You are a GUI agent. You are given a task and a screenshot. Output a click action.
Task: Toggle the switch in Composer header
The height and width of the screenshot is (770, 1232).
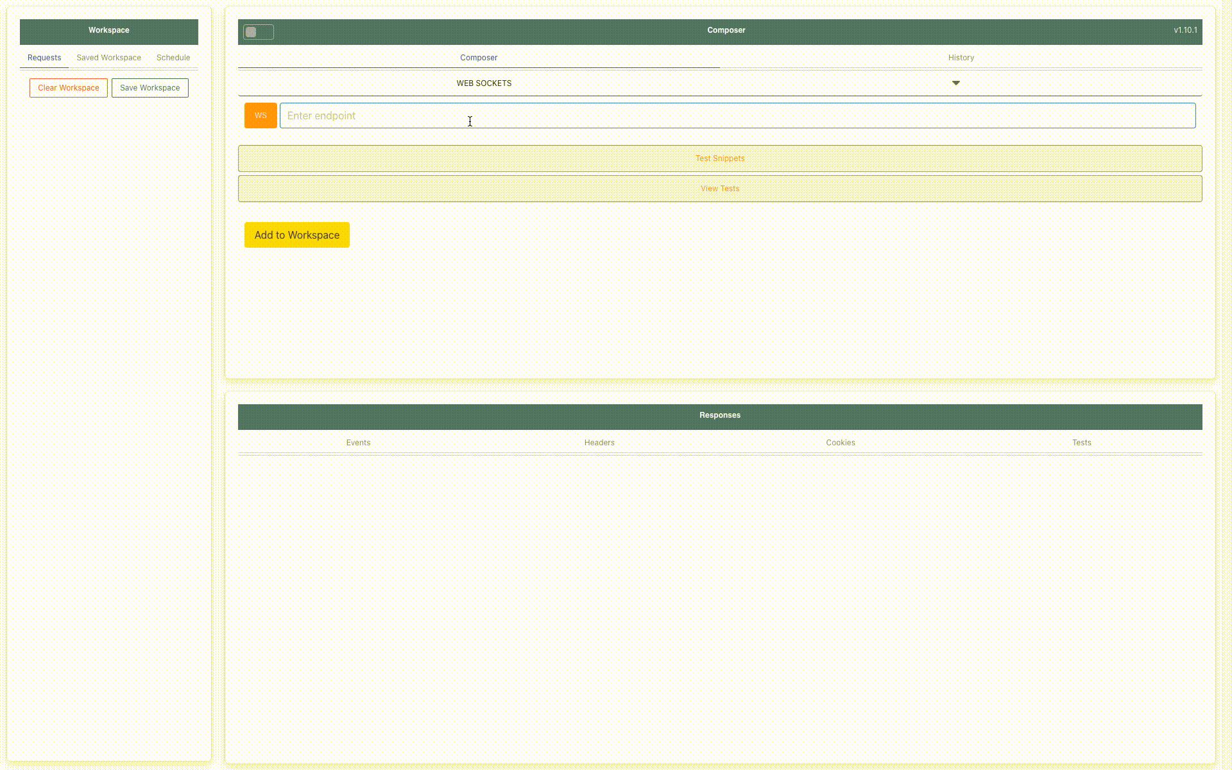258,32
